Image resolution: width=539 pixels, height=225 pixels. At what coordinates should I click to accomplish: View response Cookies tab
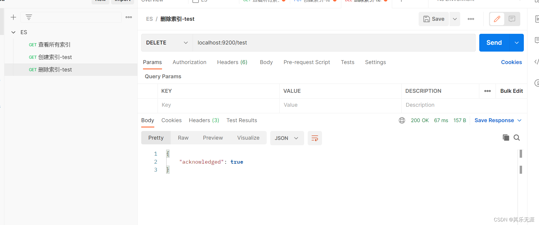(x=172, y=120)
